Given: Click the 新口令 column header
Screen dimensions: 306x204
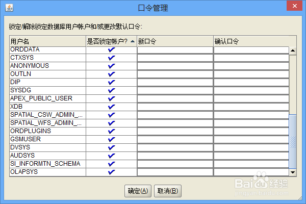Looking at the screenshot, I should coord(175,41).
